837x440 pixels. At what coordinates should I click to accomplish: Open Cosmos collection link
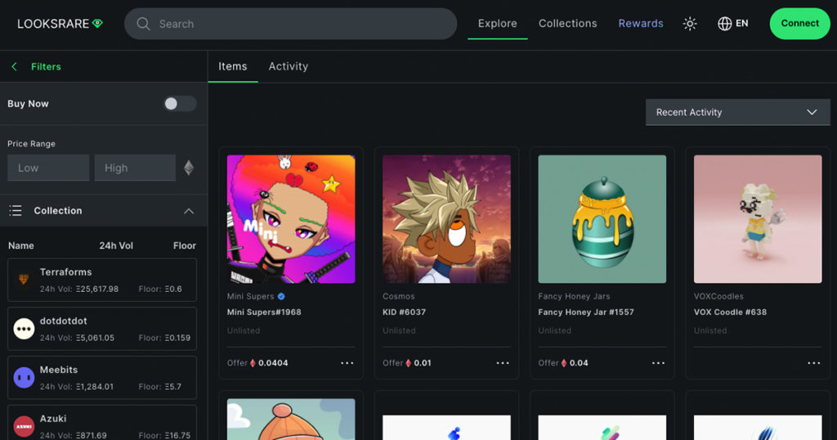point(399,296)
